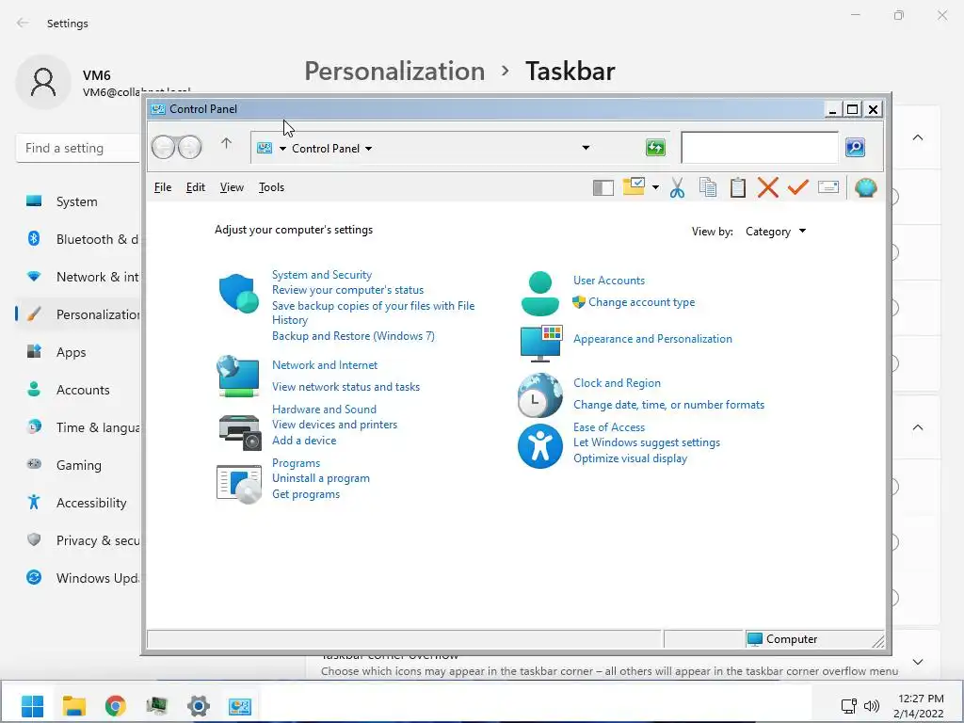Open the User Accounts person icon
This screenshot has width=964, height=723.
point(539,294)
